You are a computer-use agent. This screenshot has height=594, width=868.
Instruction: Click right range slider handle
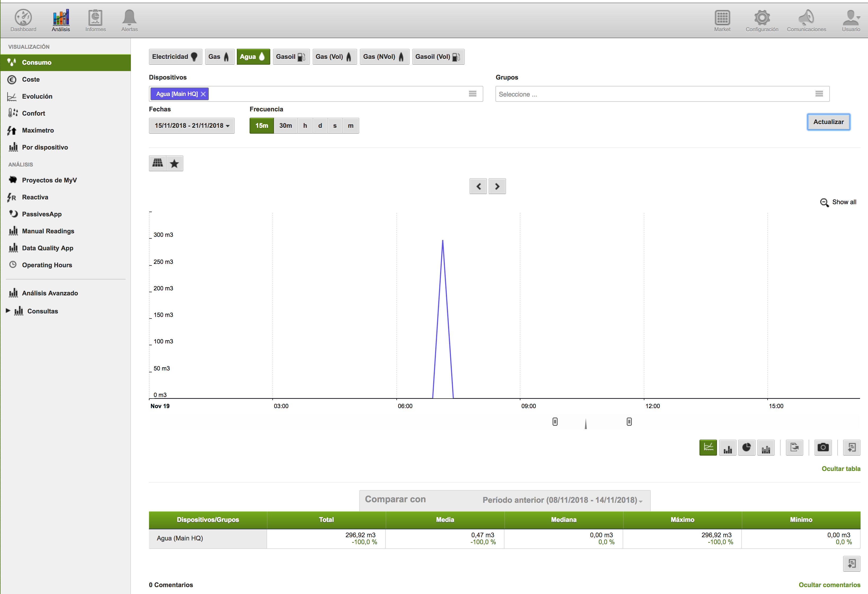click(x=629, y=422)
